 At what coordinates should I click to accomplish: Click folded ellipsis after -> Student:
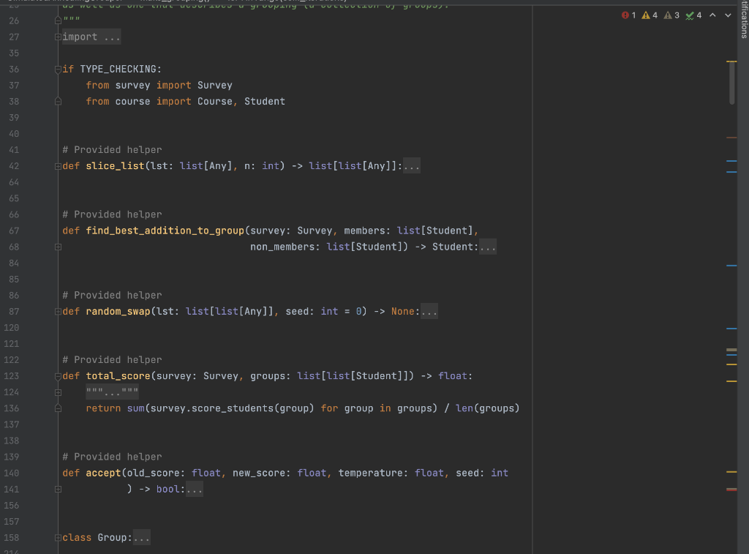(x=488, y=247)
